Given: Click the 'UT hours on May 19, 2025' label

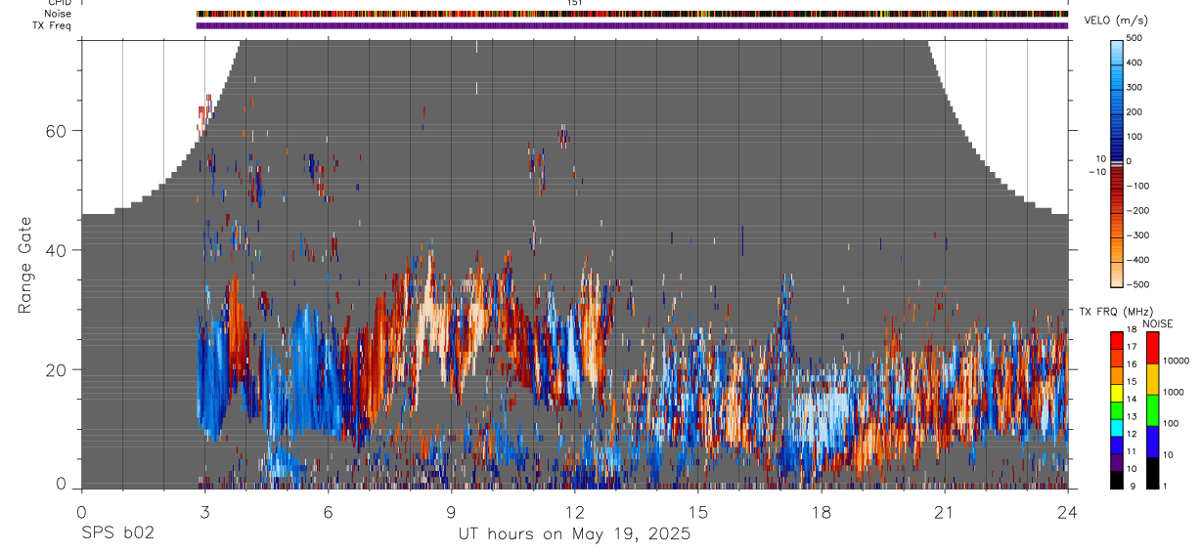Looking at the screenshot, I should tap(574, 534).
